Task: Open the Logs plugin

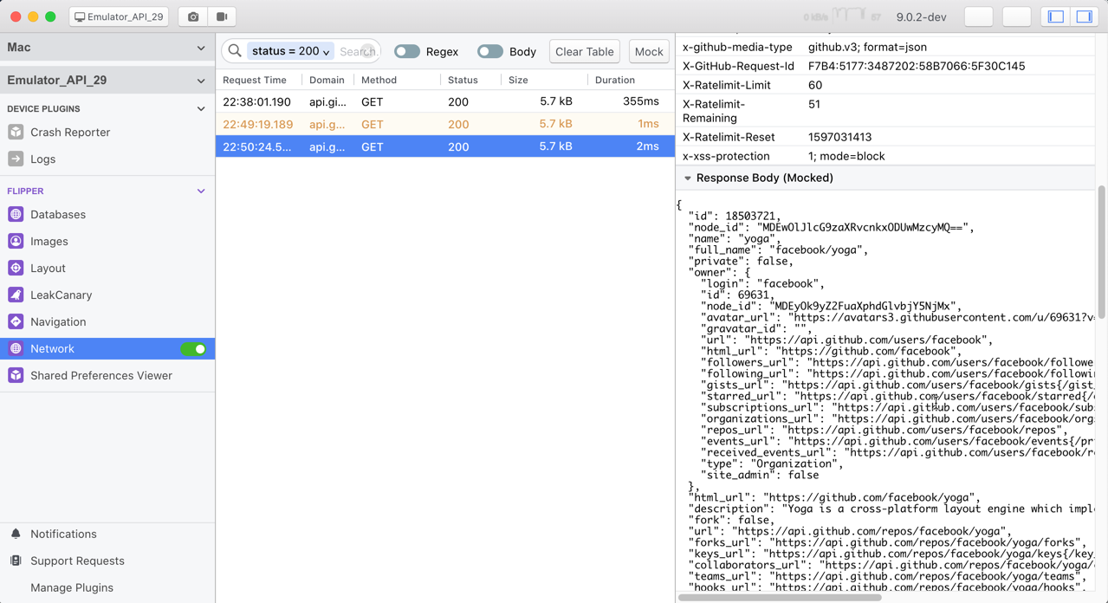Action: [x=42, y=159]
